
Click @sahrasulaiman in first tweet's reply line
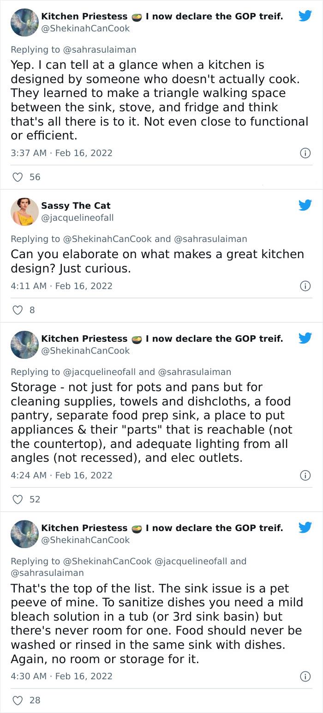click(x=99, y=49)
